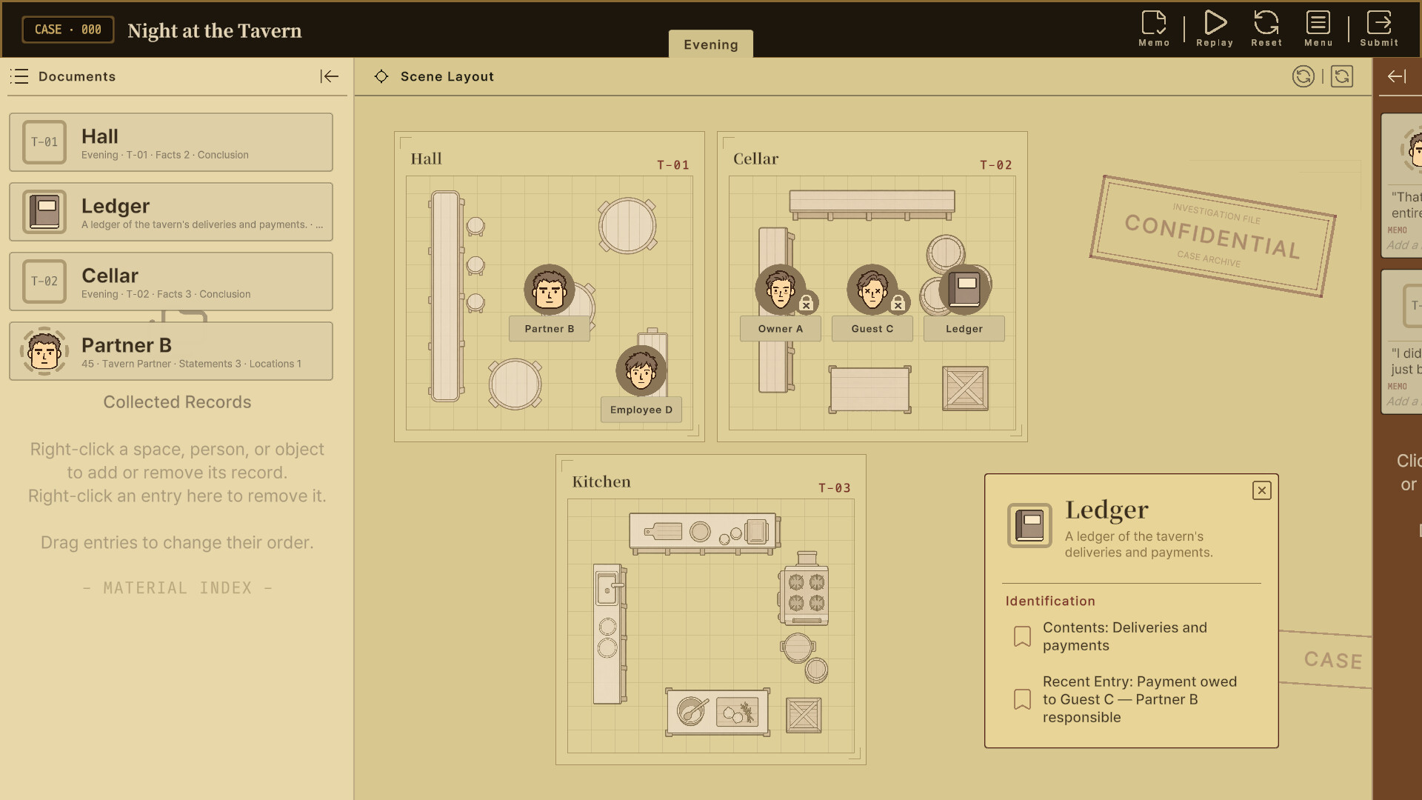Image resolution: width=1422 pixels, height=800 pixels.
Task: Click the Owner A name label
Action: 781,329
